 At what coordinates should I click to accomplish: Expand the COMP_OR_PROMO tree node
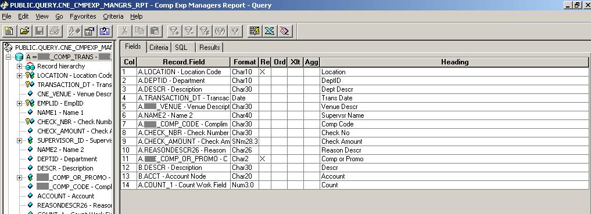tap(19, 177)
